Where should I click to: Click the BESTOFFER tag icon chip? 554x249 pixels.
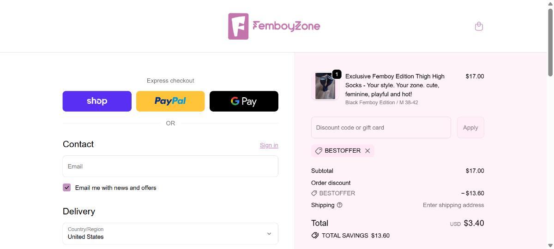(319, 151)
